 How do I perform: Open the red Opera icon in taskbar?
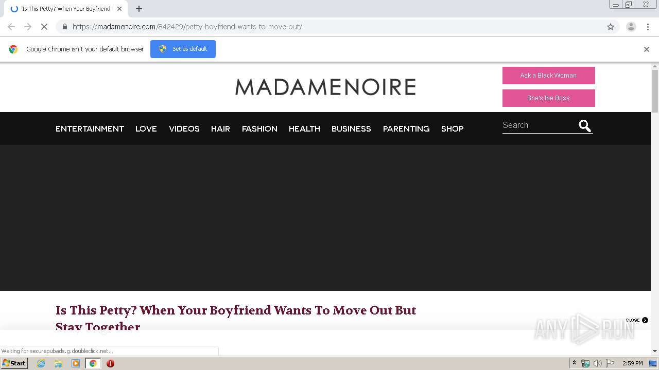point(110,363)
